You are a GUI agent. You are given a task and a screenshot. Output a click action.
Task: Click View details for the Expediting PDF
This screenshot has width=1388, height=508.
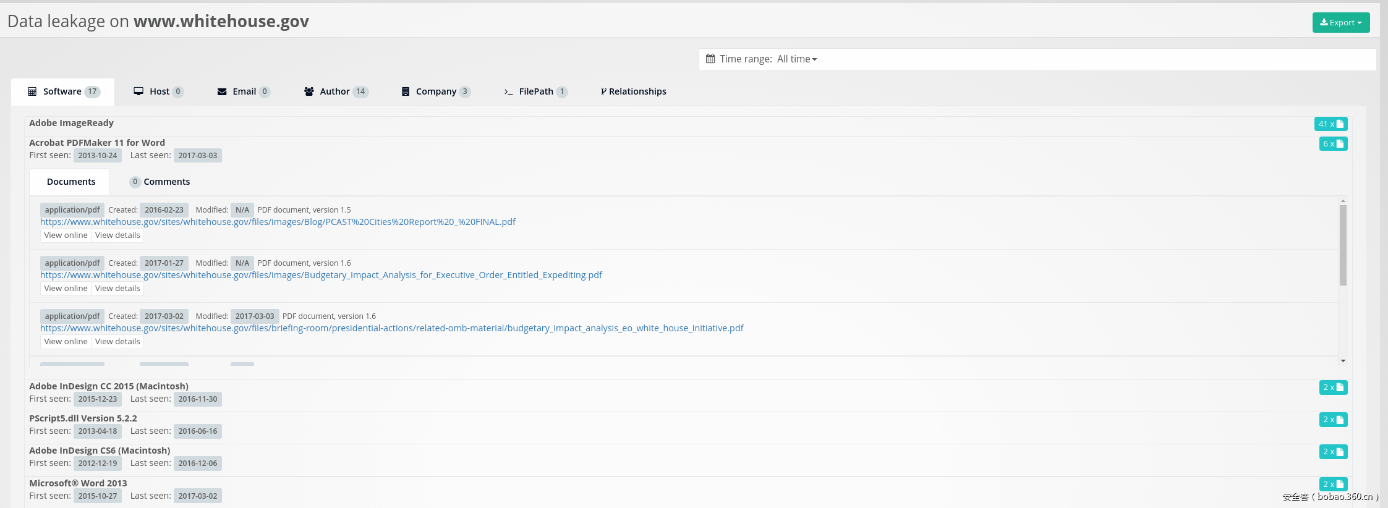tap(117, 289)
